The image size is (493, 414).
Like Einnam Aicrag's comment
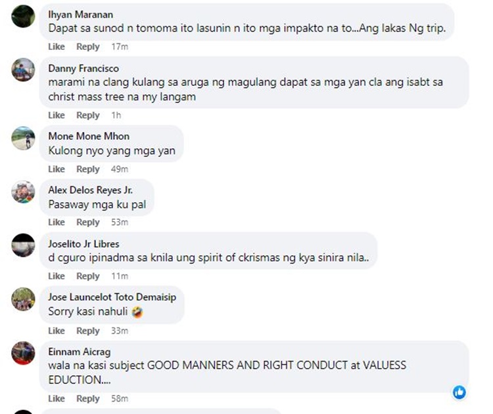57,399
